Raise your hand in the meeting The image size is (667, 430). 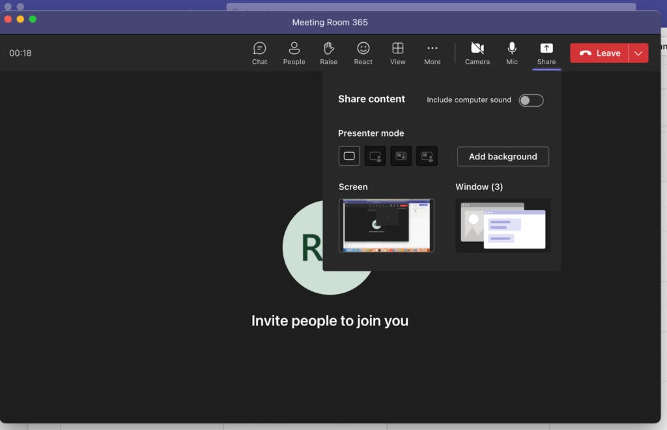point(328,53)
